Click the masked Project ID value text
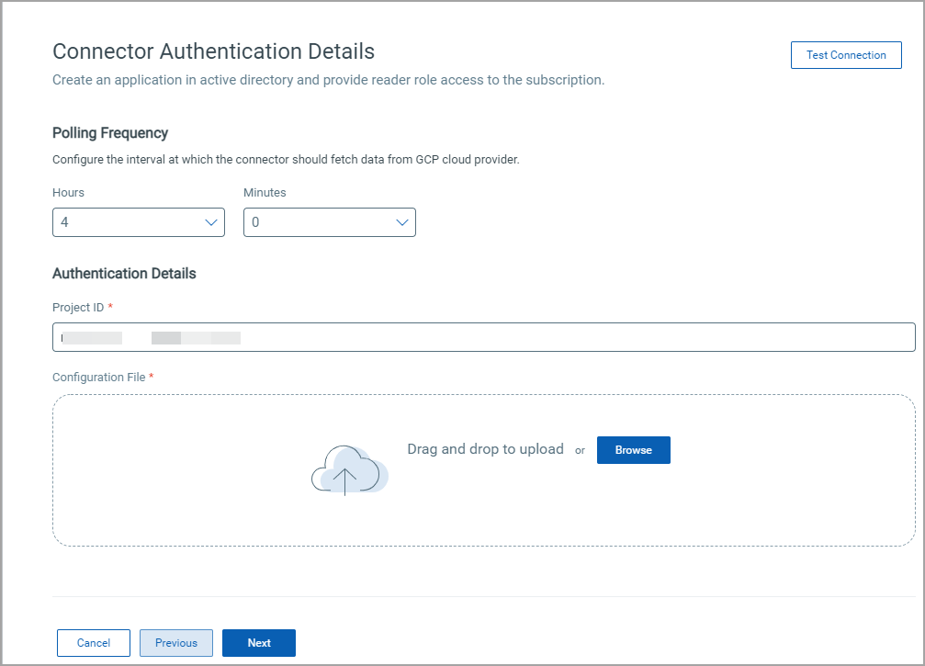 click(x=147, y=336)
